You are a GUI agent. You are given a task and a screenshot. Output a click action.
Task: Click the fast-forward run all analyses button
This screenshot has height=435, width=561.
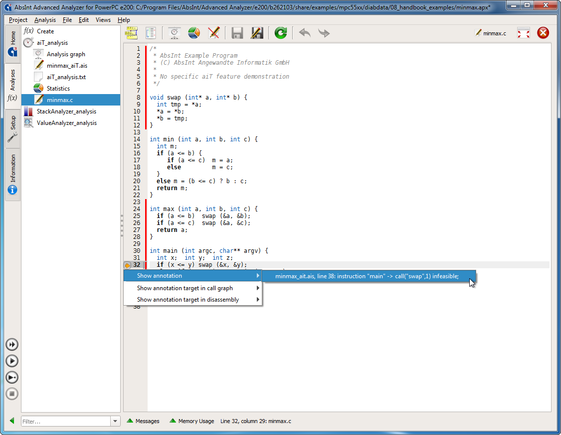click(x=12, y=344)
